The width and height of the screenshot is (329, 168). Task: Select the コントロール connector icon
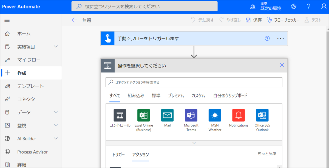[120, 115]
